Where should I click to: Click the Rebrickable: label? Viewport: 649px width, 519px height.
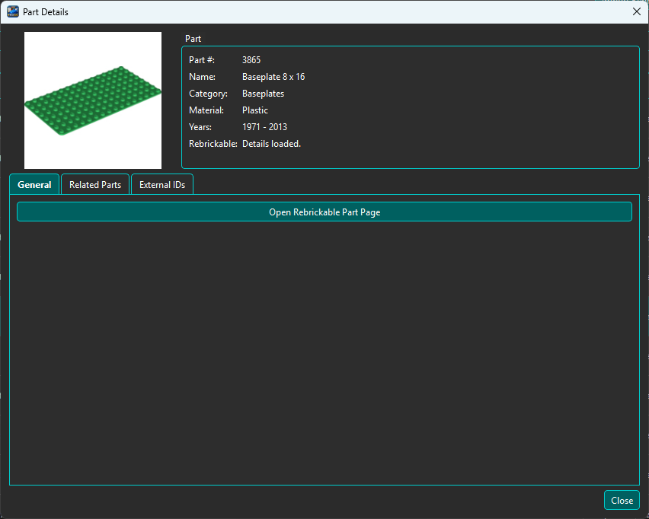(x=213, y=144)
